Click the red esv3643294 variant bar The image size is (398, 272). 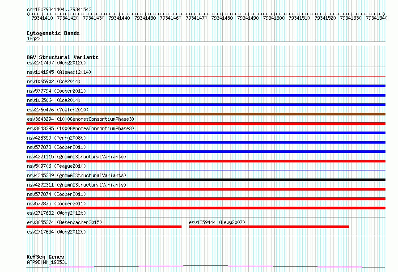pos(206,123)
